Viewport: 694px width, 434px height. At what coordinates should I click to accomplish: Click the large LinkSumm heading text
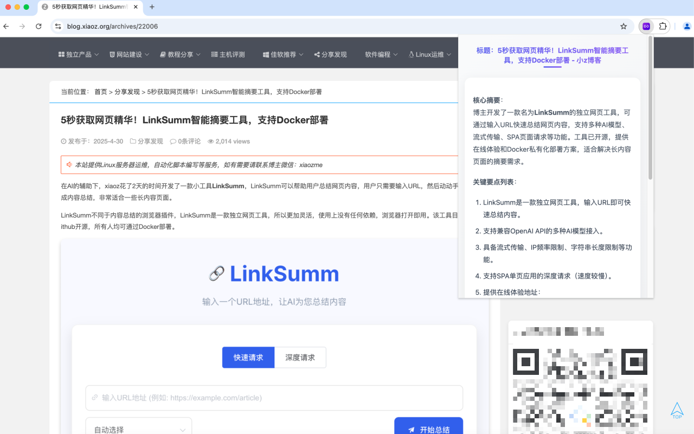click(x=285, y=274)
